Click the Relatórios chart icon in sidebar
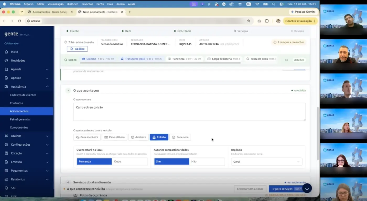Screen dimensions: 367x201 (x=6, y=179)
